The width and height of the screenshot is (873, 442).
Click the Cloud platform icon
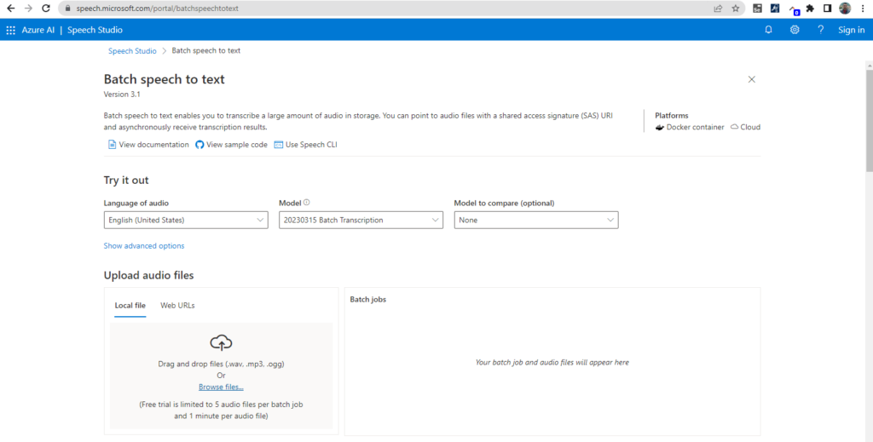click(x=734, y=127)
